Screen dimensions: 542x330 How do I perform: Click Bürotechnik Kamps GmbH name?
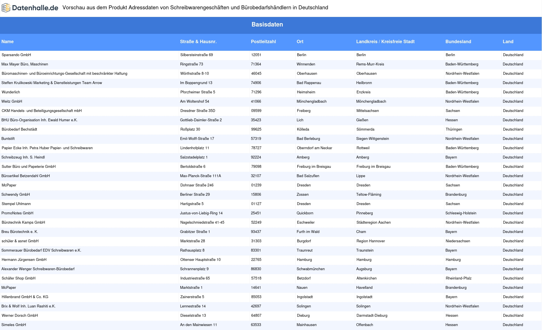23,223
